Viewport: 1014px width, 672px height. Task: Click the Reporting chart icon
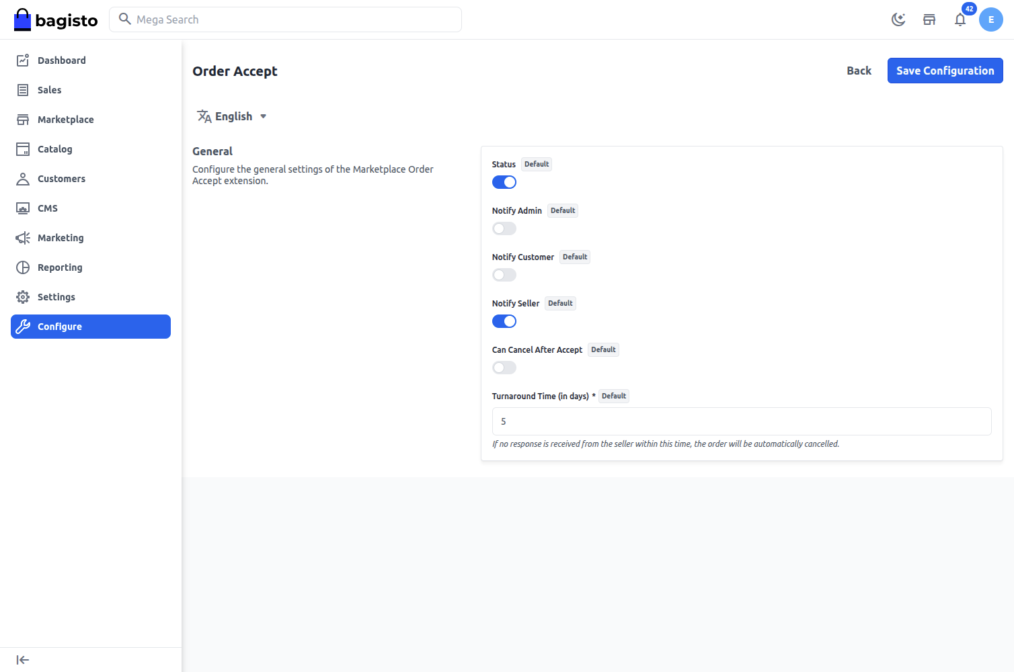click(23, 267)
